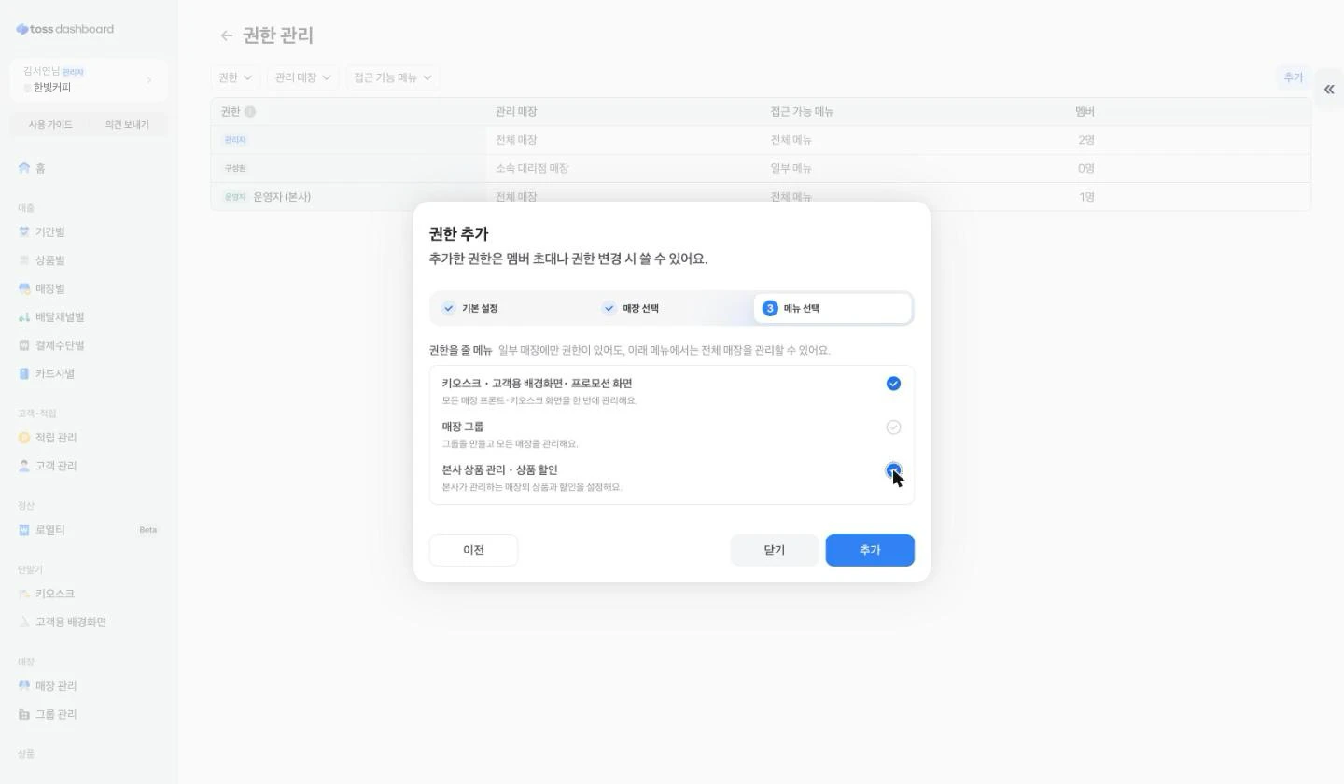Click the 매장 선택 step check icon
The width and height of the screenshot is (1344, 784).
pyautogui.click(x=609, y=308)
